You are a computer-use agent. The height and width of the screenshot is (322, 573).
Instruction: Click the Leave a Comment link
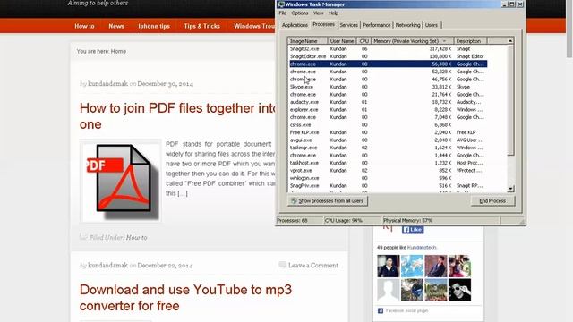pyautogui.click(x=313, y=266)
